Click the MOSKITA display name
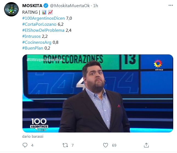This screenshot has height=153, width=177. pyautogui.click(x=32, y=6)
